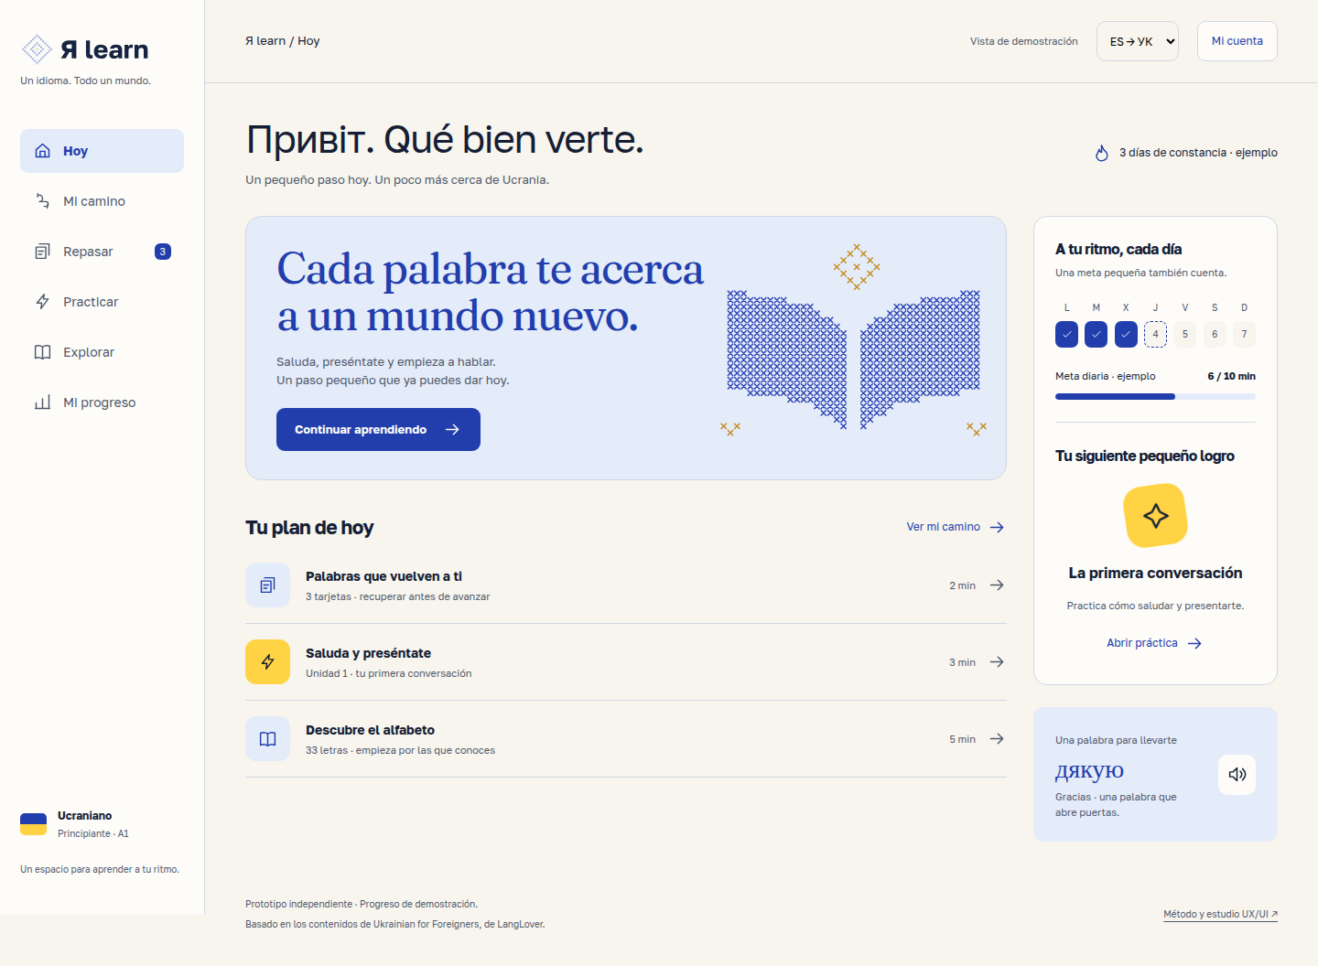Viewport: 1318px width, 966px height.
Task: Open the Método y estudio UX/UI link
Action: click(1220, 915)
